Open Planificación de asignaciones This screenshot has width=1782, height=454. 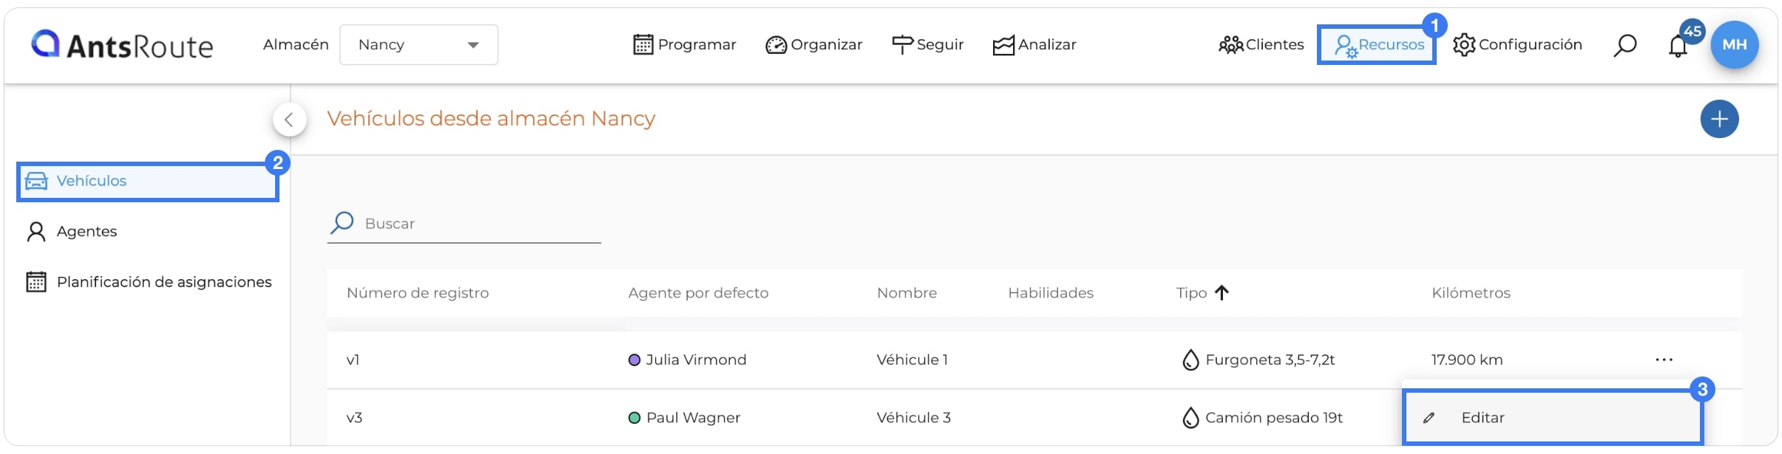(149, 282)
